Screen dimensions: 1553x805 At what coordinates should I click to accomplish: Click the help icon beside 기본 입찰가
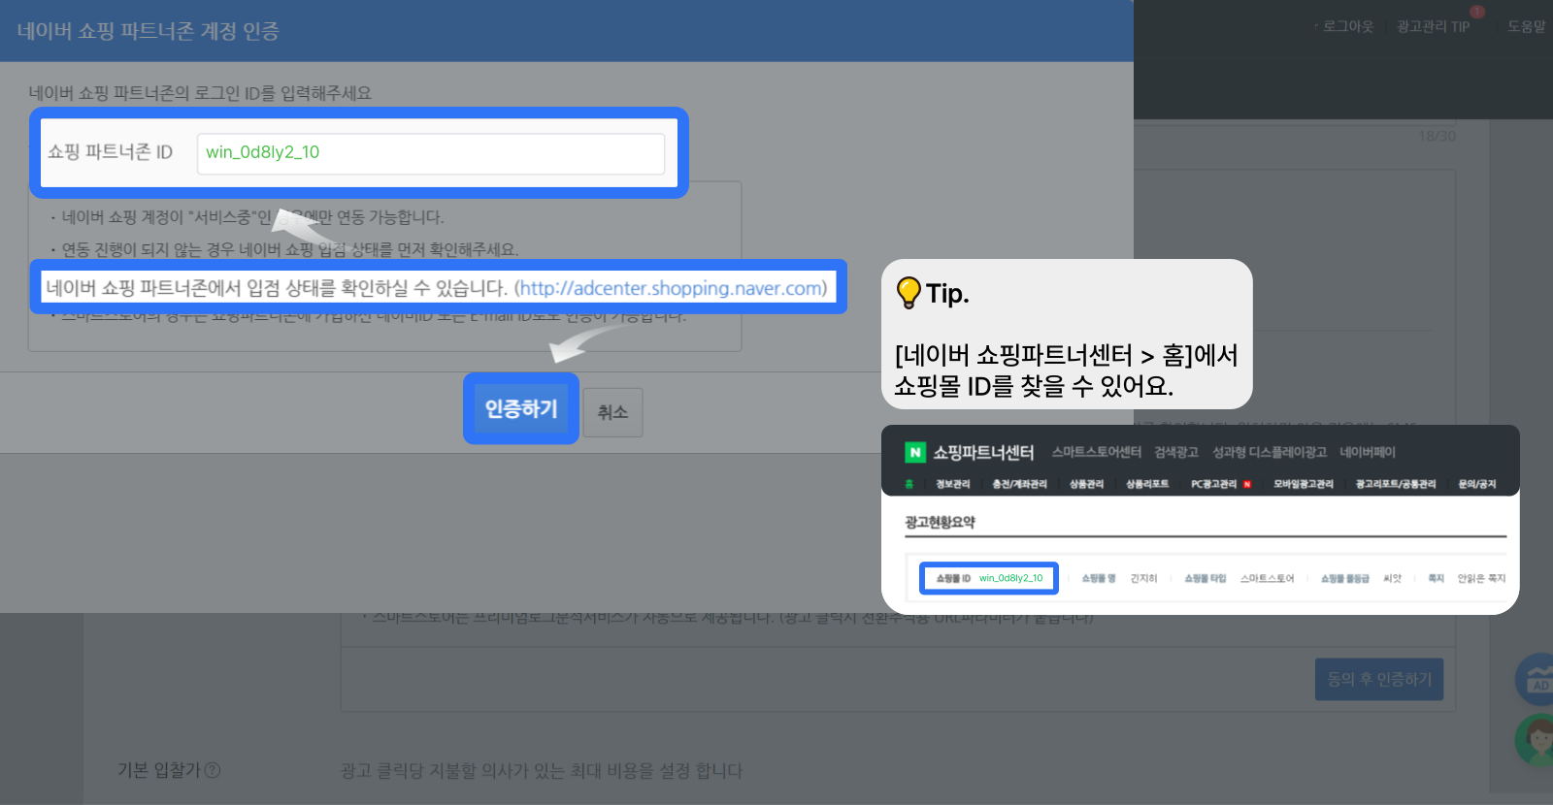213,770
